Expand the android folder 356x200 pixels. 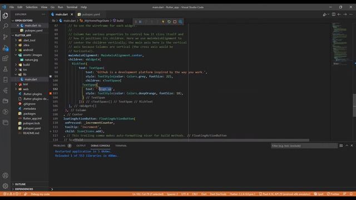16,50
